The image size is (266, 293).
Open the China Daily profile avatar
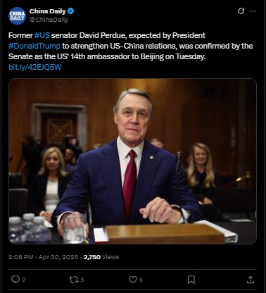point(17,15)
